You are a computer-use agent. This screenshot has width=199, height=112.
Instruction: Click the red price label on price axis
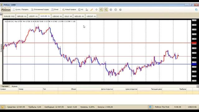194,43
